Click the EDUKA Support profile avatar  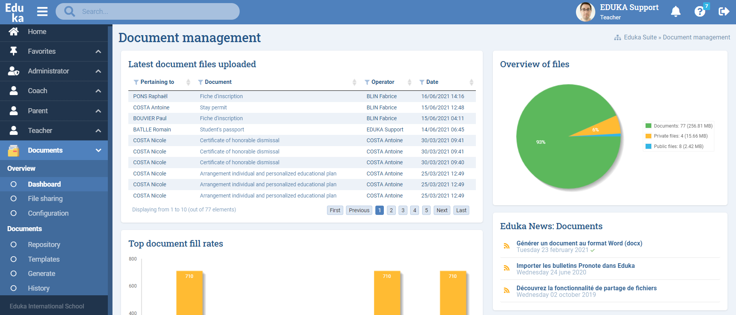click(x=586, y=12)
